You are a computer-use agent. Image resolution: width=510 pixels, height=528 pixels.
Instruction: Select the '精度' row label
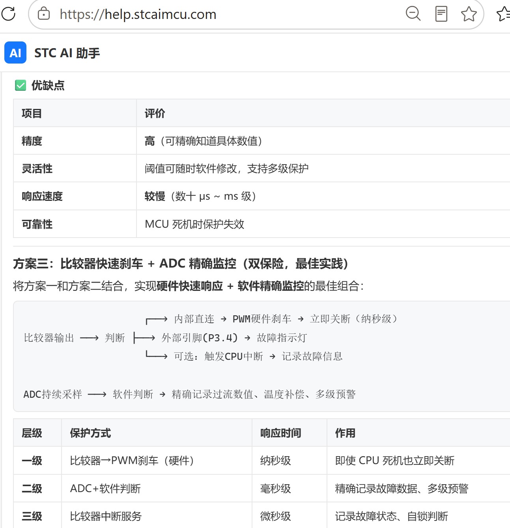point(32,141)
